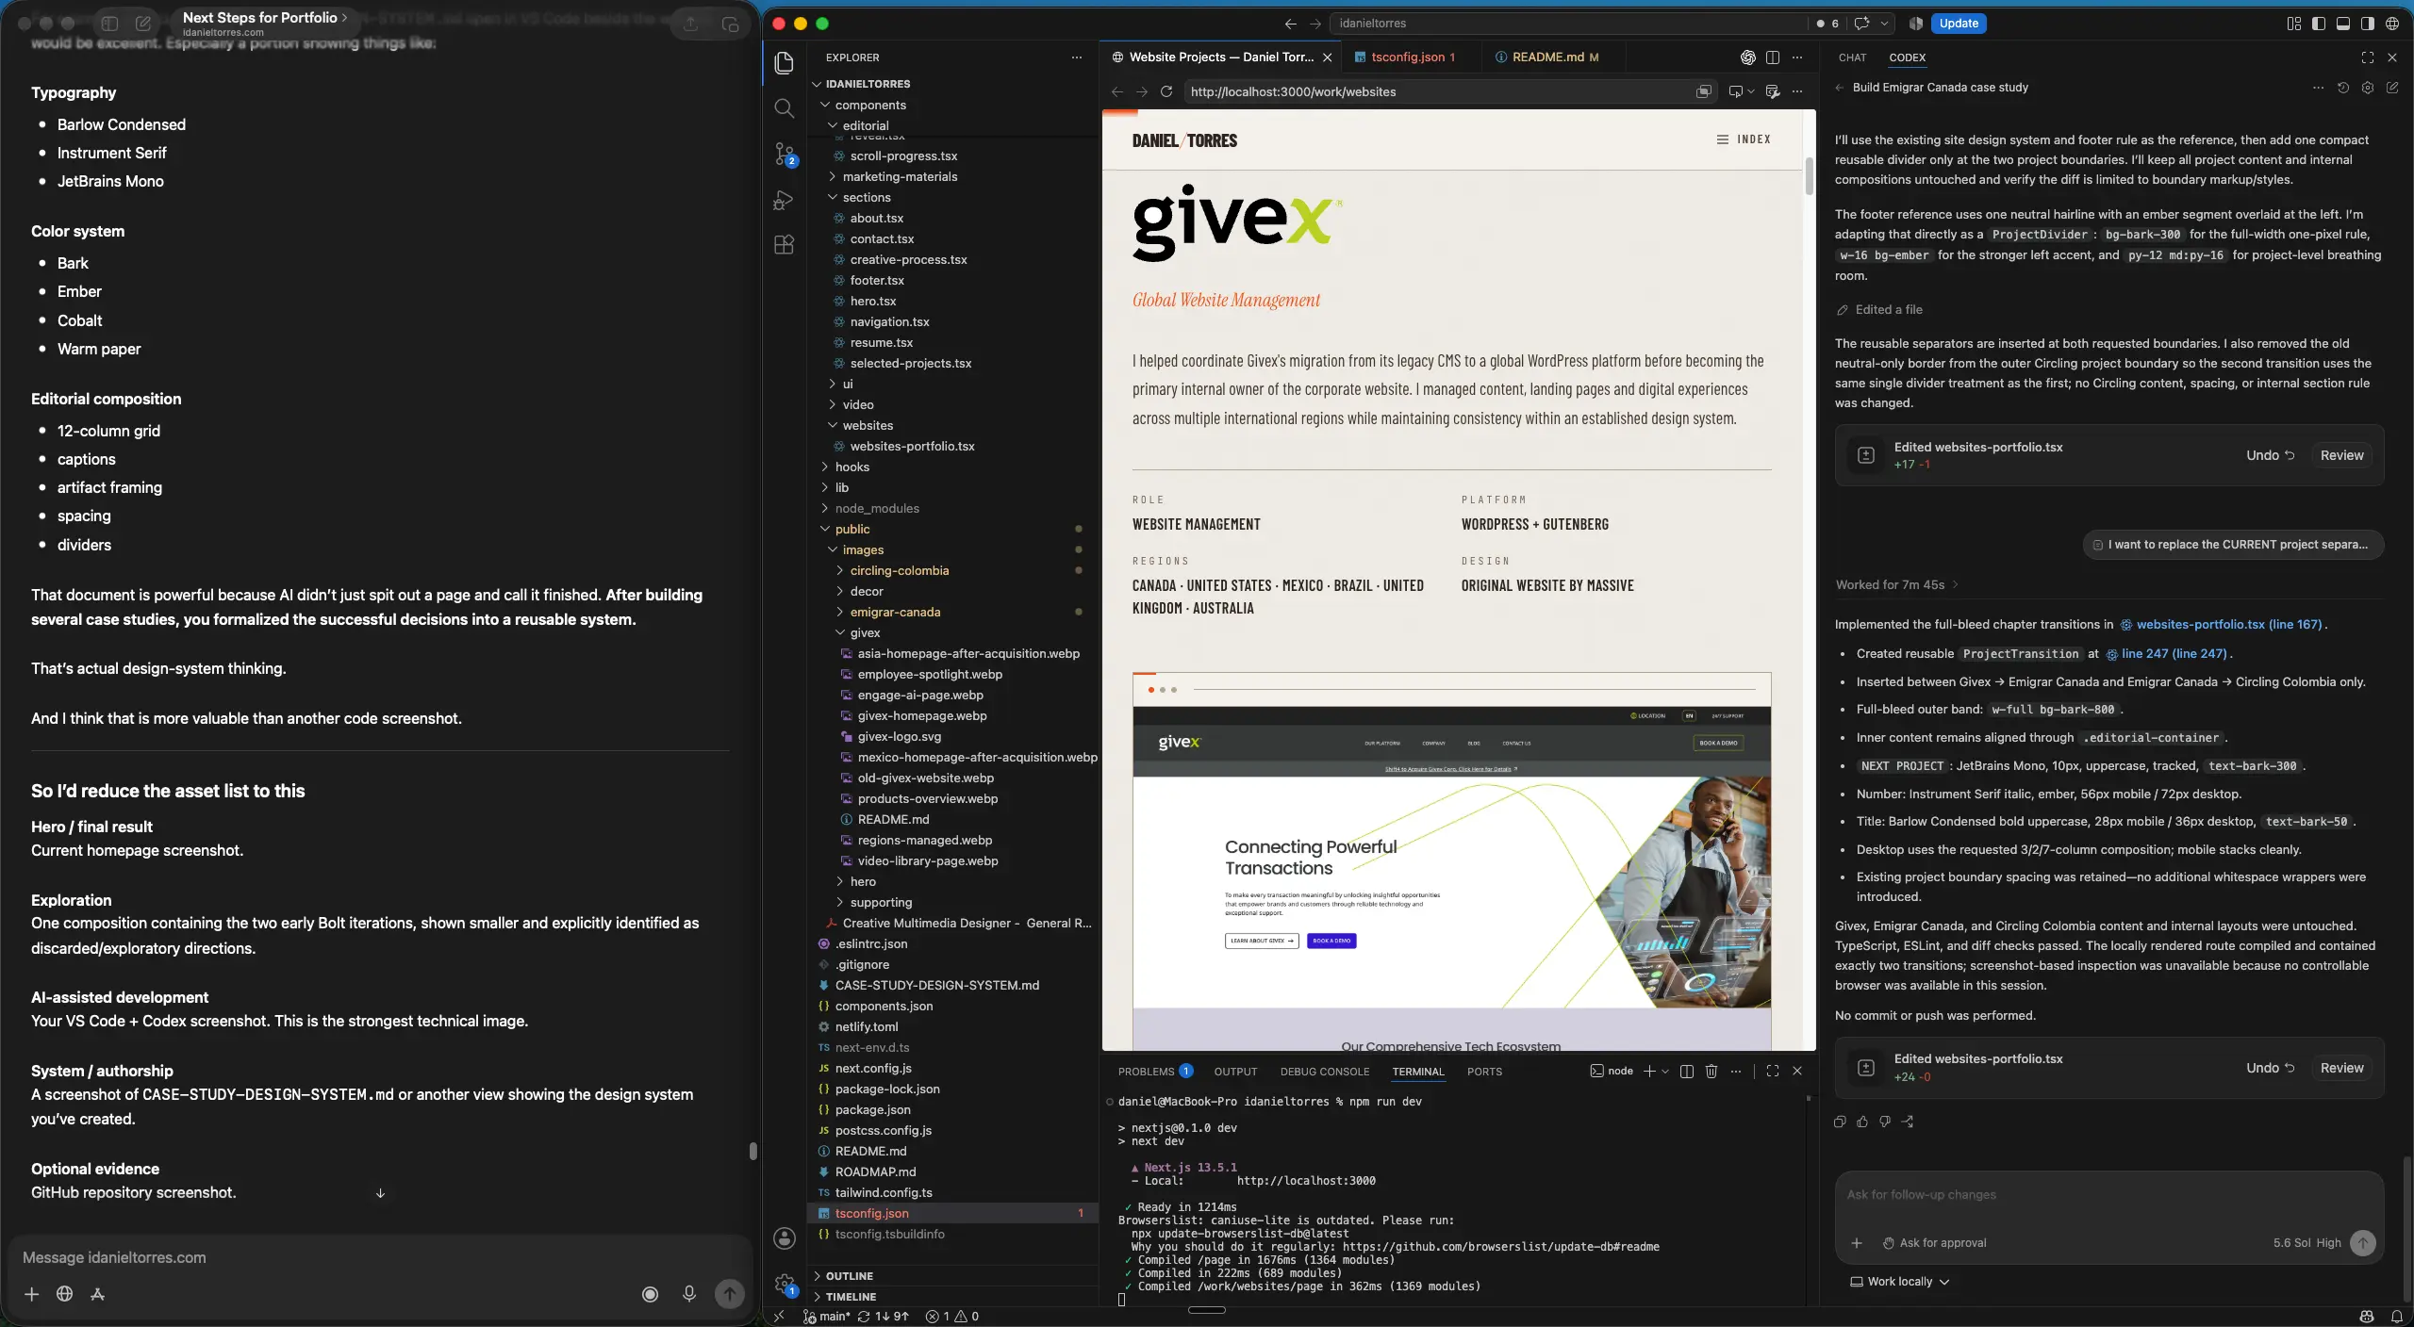The height and width of the screenshot is (1327, 2414).
Task: Expand Worked for 7m 45s details
Action: point(1897,584)
